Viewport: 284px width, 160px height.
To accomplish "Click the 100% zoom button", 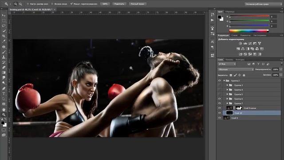I will coord(105,4).
